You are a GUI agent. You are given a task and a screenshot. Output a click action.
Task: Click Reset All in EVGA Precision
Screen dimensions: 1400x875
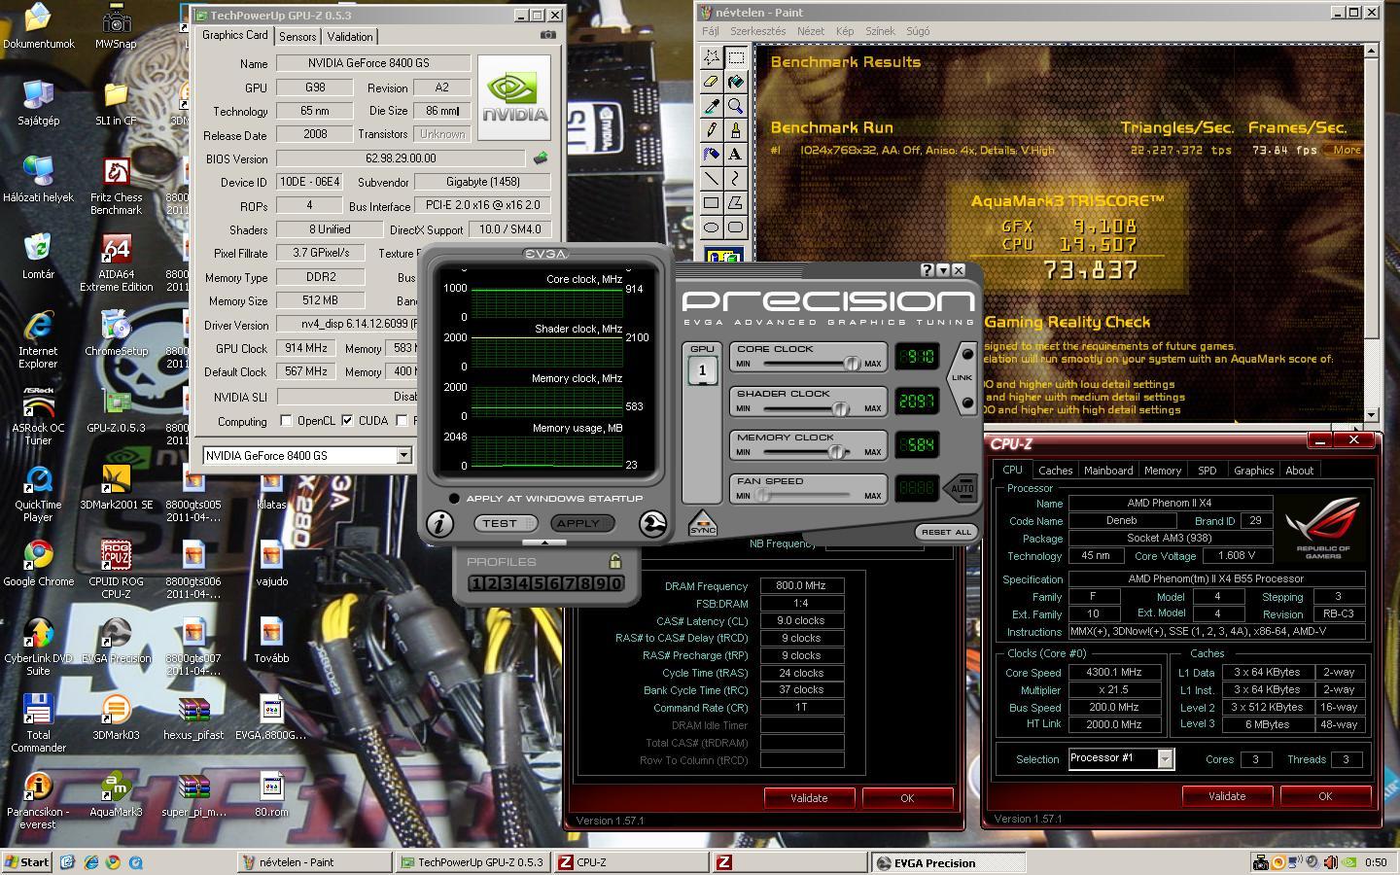946,532
